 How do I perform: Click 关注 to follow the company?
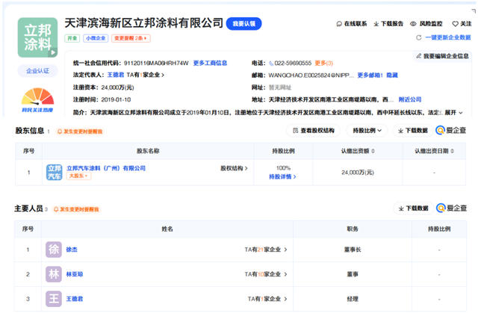point(461,24)
